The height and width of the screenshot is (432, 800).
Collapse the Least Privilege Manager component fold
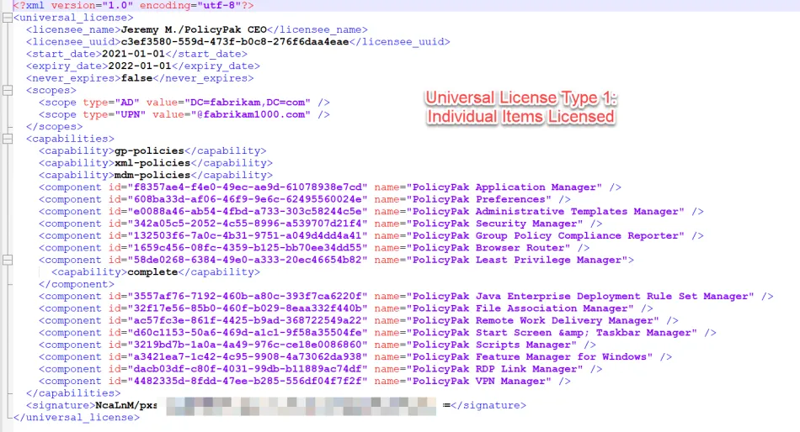7,260
